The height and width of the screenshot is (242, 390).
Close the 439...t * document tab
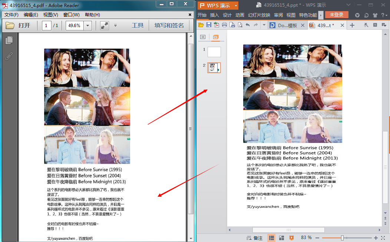342,25
